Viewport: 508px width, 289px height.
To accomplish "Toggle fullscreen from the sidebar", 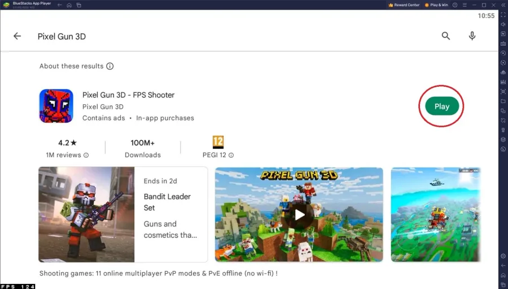I will click(x=503, y=15).
